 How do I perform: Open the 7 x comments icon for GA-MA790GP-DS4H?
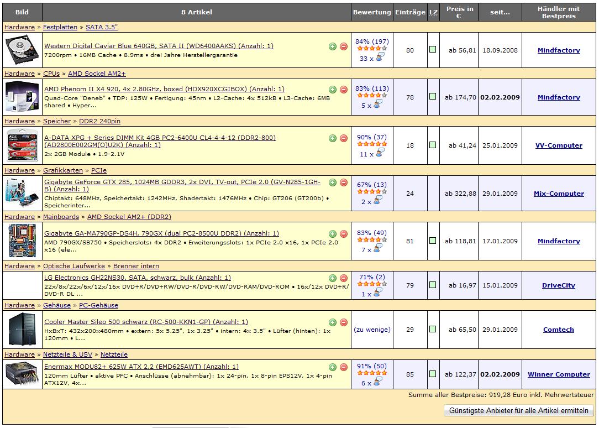(377, 249)
